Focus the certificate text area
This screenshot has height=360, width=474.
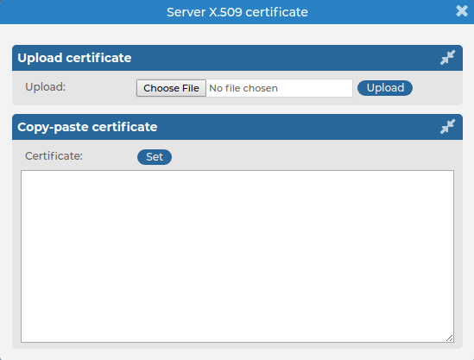pyautogui.click(x=237, y=256)
